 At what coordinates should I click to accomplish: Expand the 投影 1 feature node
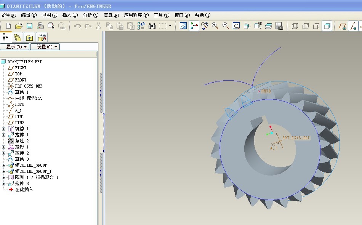(3, 147)
